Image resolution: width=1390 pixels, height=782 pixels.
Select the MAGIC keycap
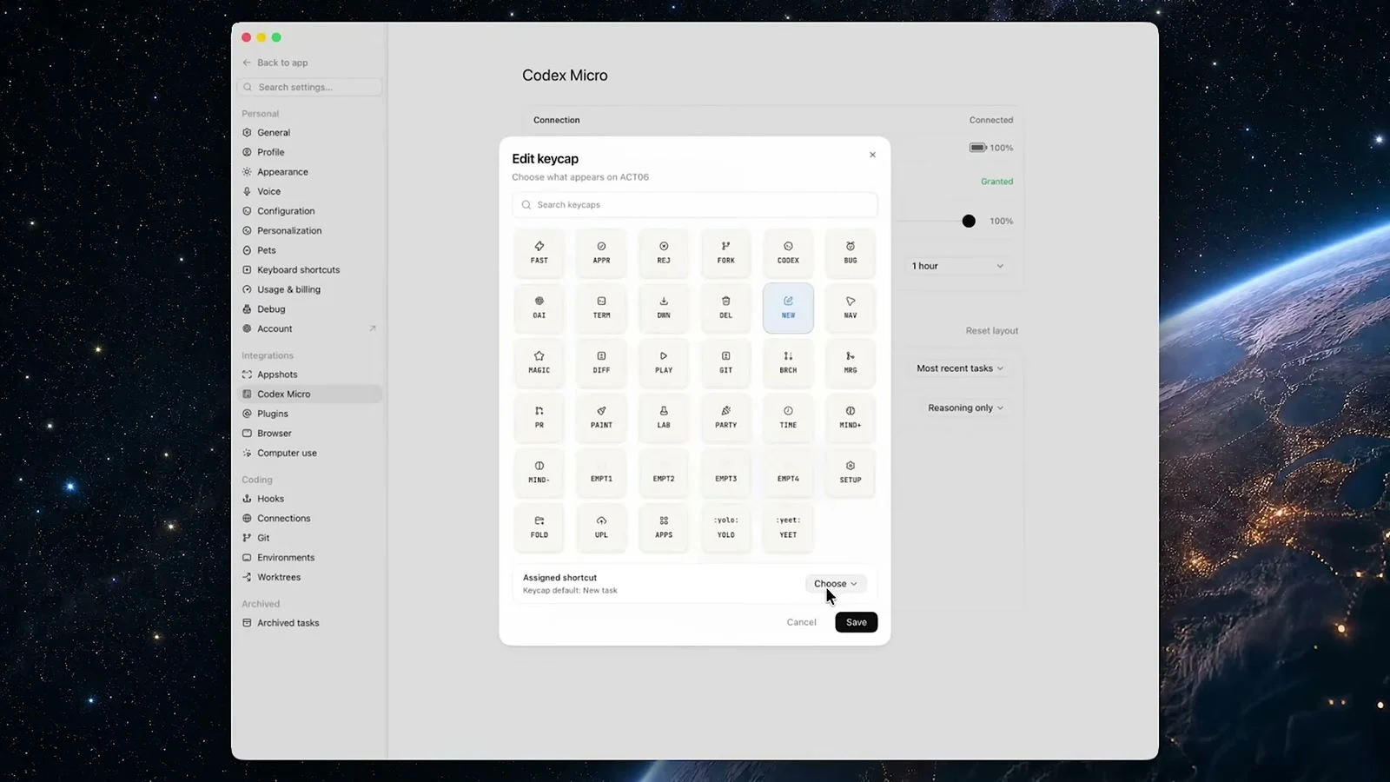(x=539, y=362)
